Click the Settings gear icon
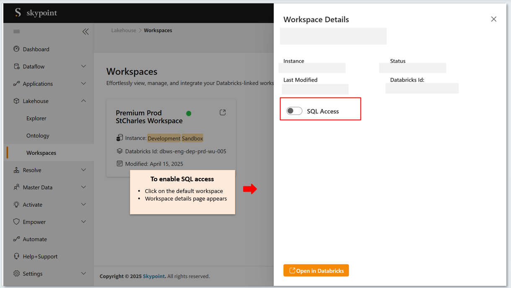The image size is (511, 288). [16, 273]
